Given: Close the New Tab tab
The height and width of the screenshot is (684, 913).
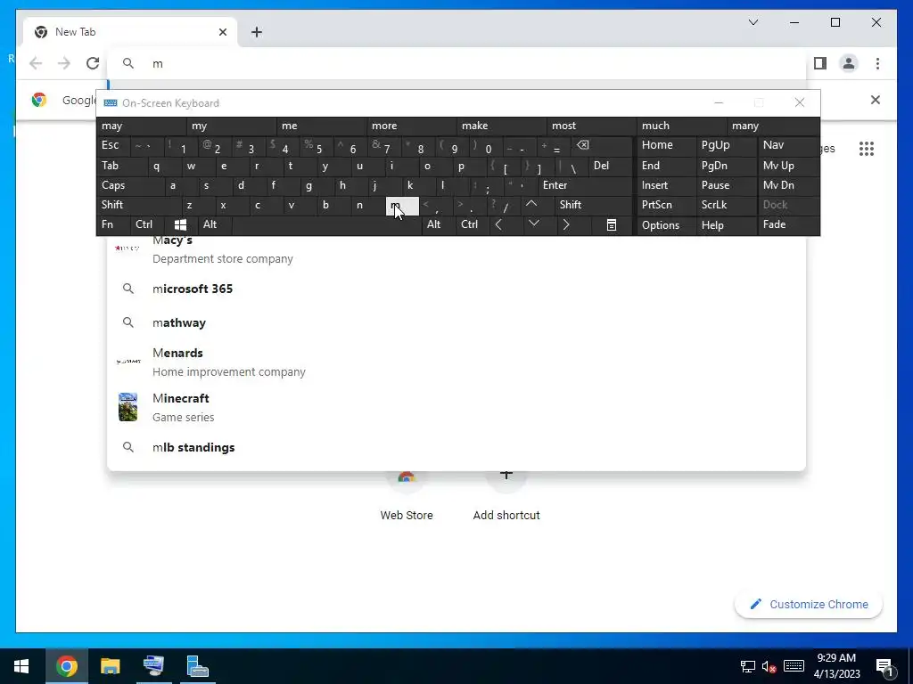Looking at the screenshot, I should tap(222, 32).
